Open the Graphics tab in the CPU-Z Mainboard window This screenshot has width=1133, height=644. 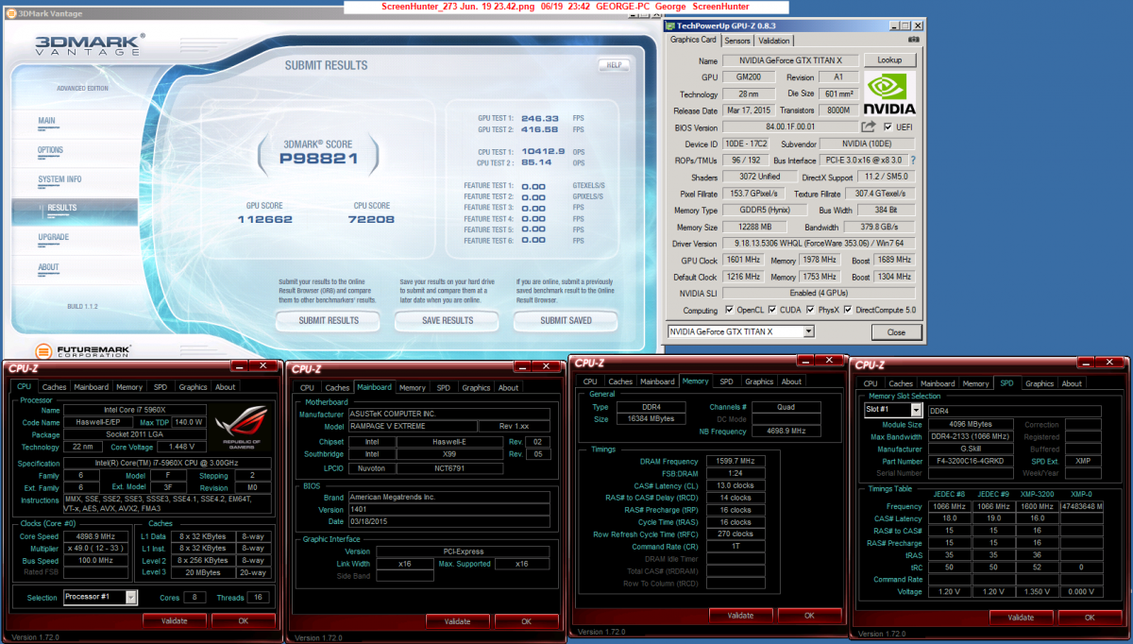(x=476, y=387)
